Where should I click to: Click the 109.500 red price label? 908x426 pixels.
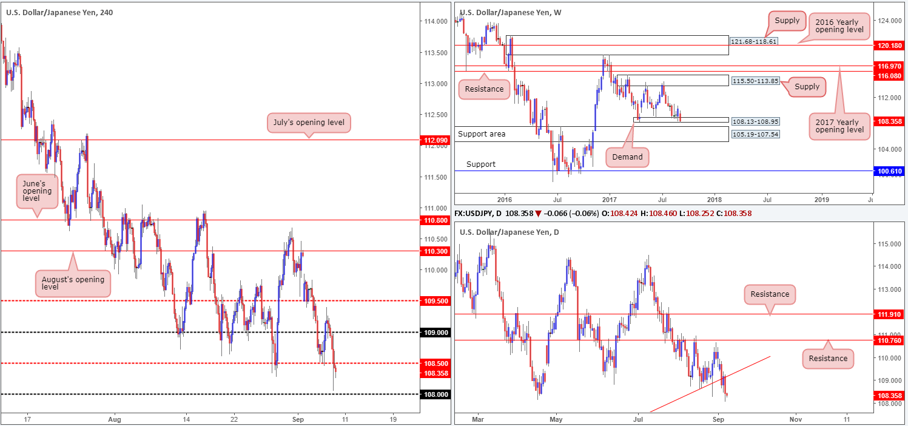435,300
